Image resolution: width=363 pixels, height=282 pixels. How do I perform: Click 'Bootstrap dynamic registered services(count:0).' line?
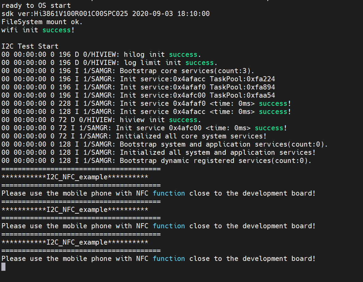(x=157, y=161)
